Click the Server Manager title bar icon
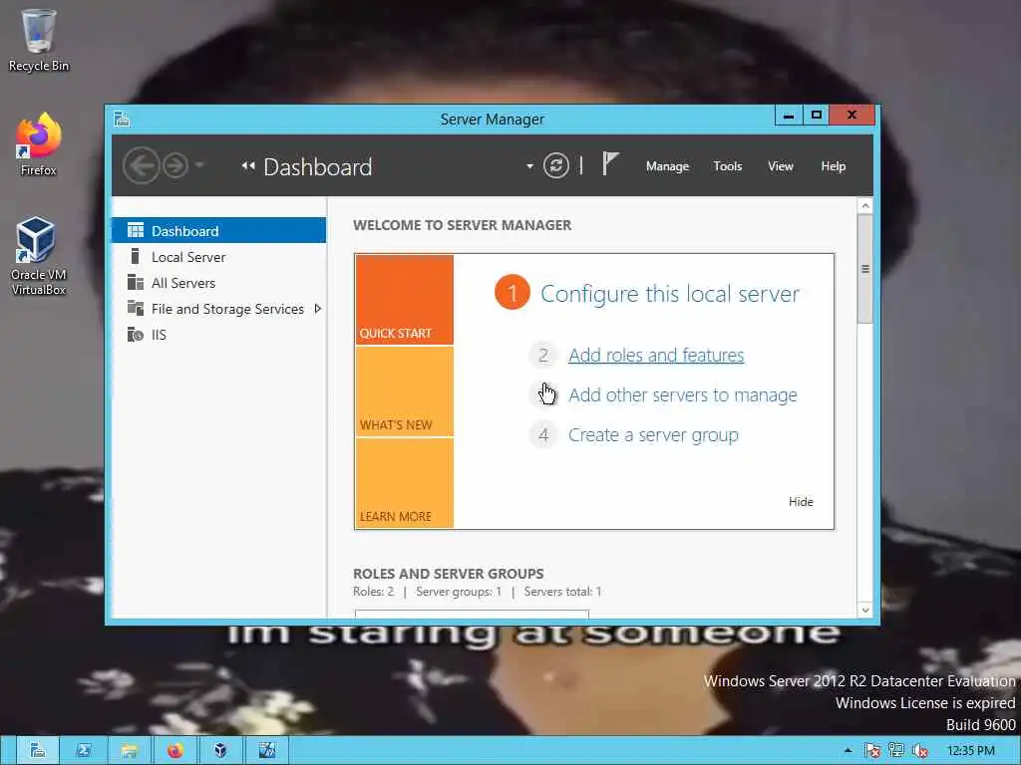 coord(122,119)
